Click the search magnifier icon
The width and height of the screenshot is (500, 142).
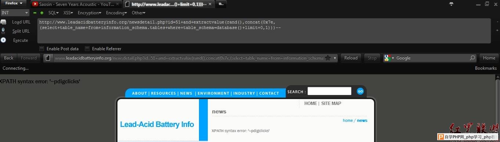[x=472, y=58]
